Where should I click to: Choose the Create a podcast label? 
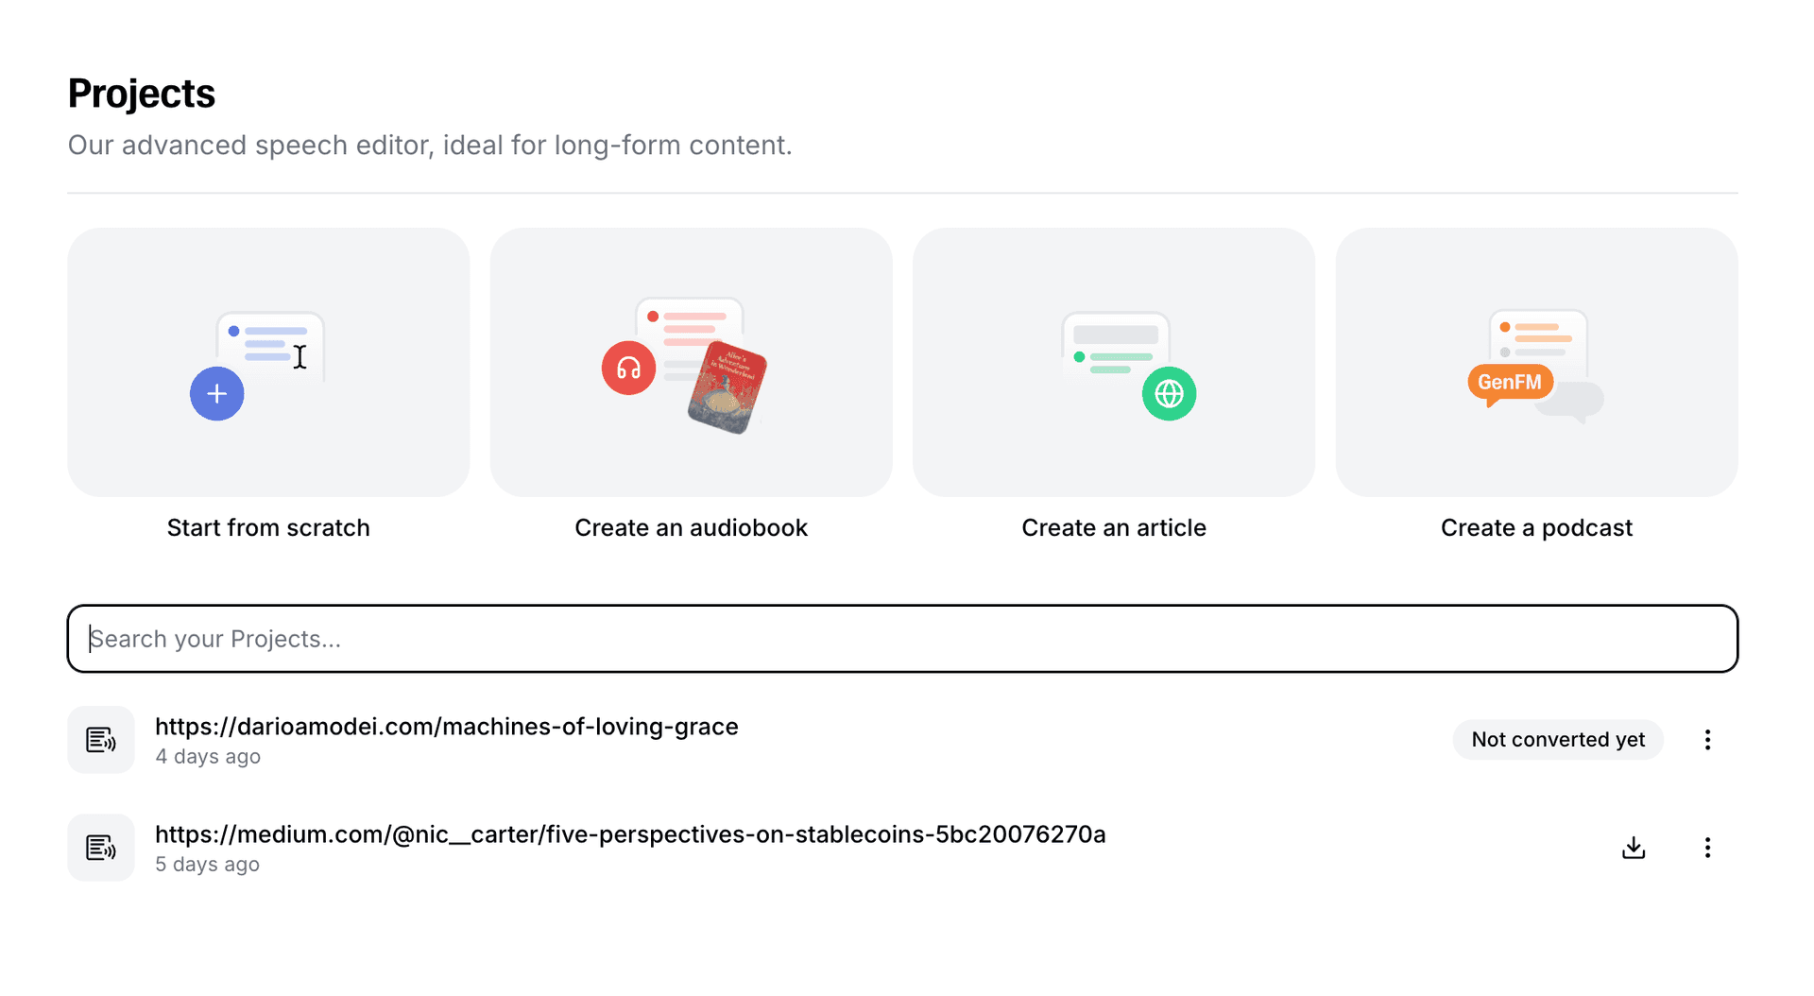[1536, 527]
